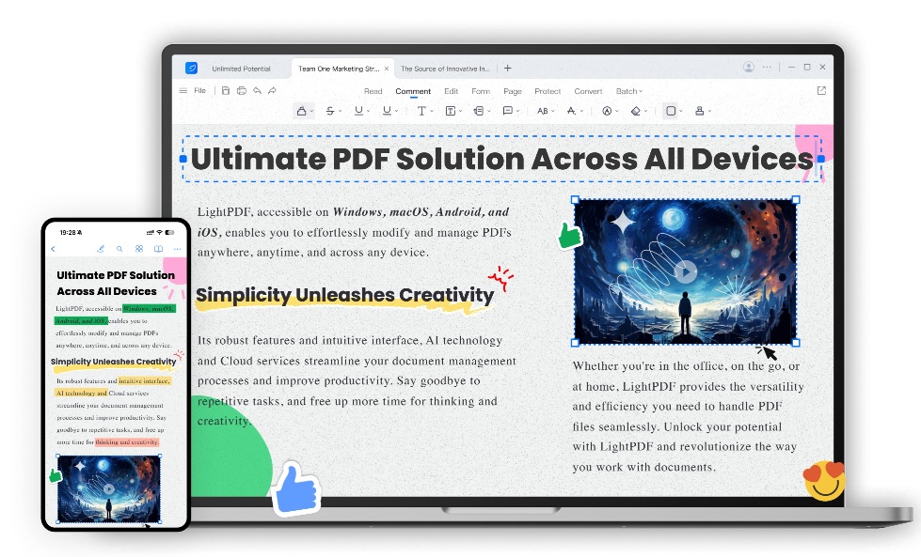This screenshot has width=921, height=557.
Task: Select the struck-through A text tool
Action: tap(571, 111)
